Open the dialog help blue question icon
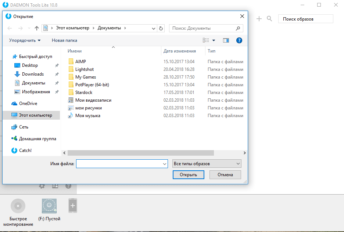The width and height of the screenshot is (344, 232). (x=239, y=40)
